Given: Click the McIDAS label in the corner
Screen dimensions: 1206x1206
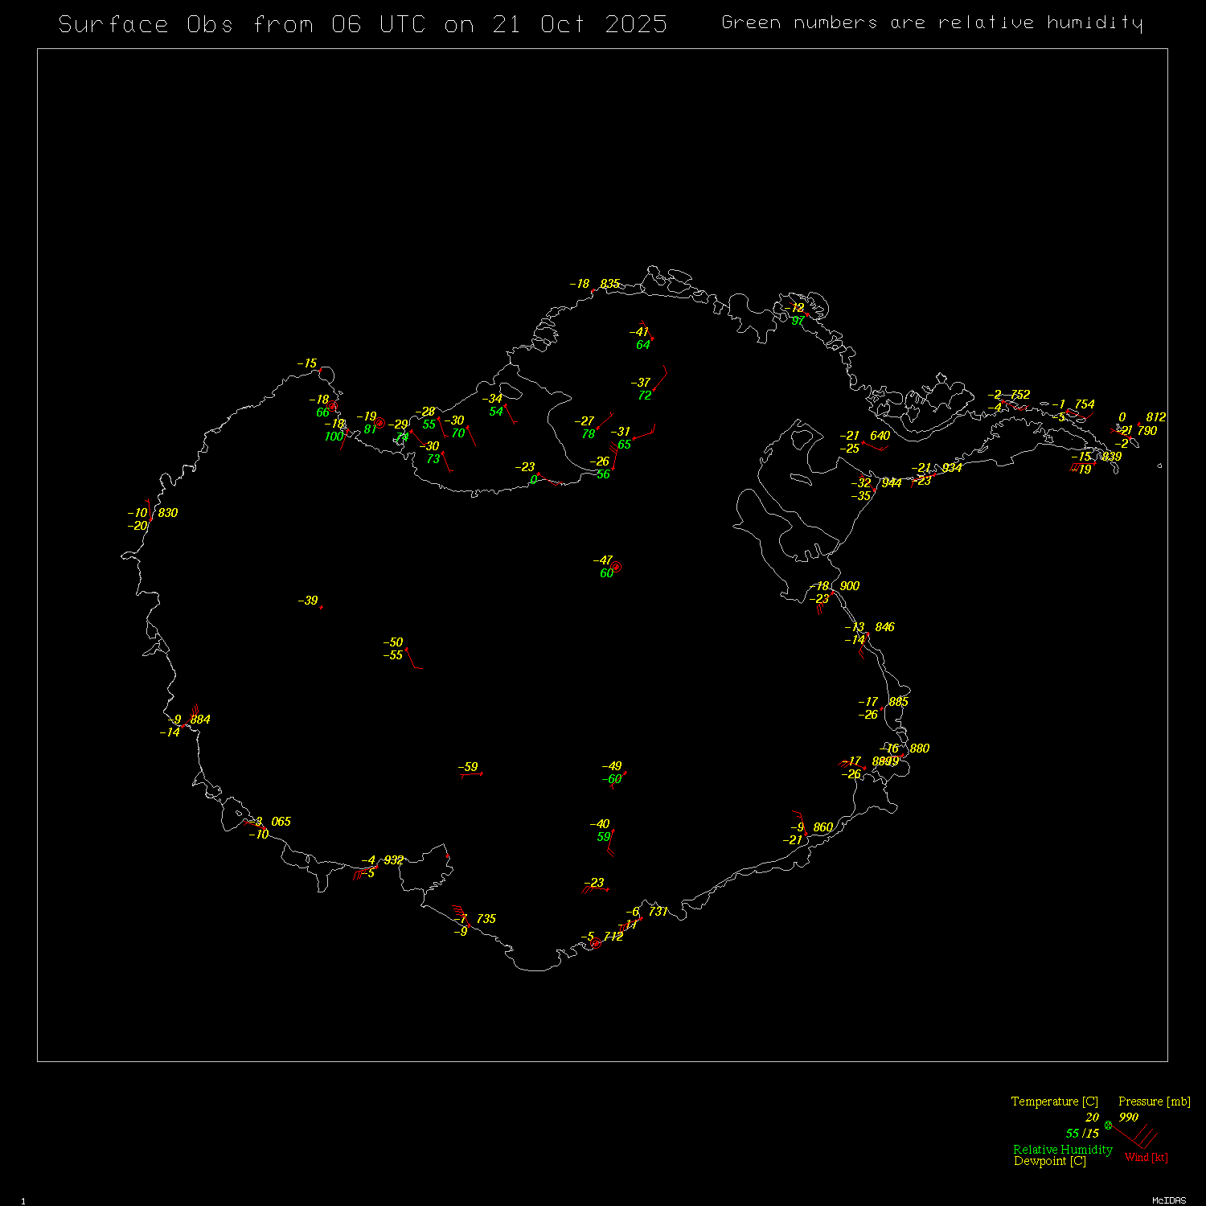Looking at the screenshot, I should 1168,1200.
